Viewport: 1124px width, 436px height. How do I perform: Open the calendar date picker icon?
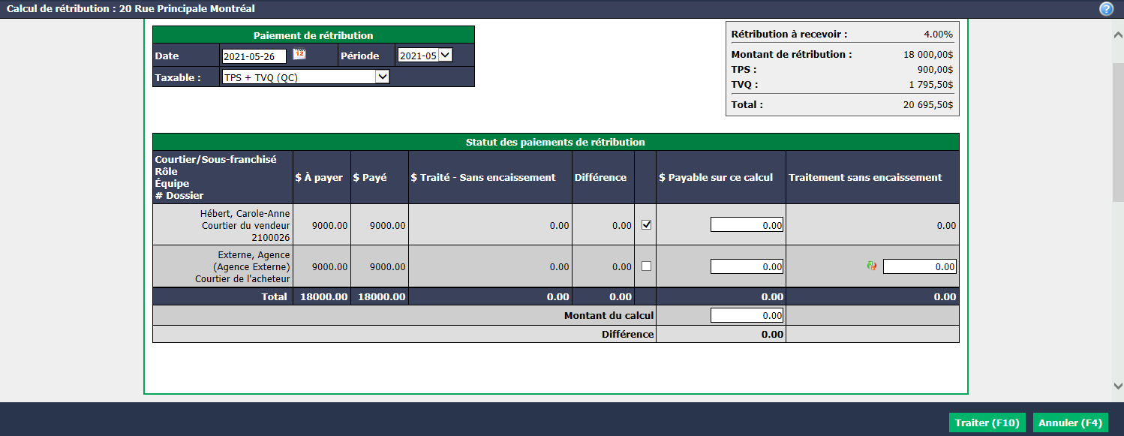(x=299, y=54)
